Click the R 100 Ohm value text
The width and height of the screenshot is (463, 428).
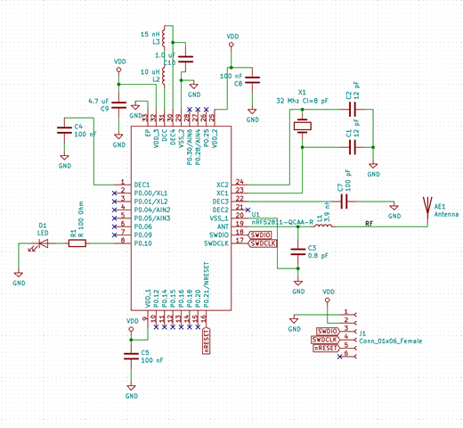(81, 219)
